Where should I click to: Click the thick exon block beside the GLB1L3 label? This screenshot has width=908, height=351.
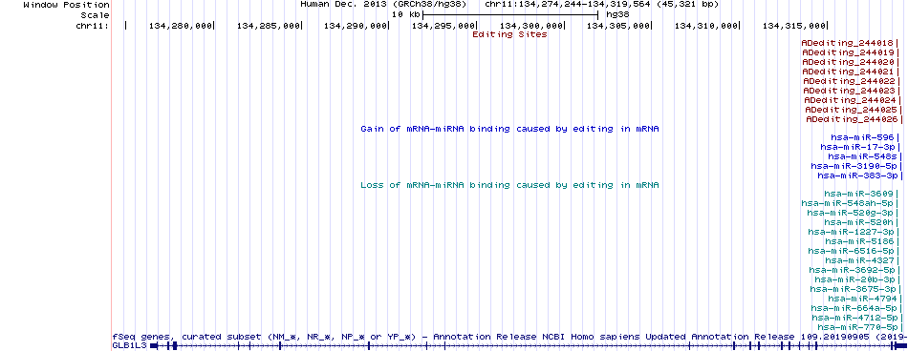(154, 345)
